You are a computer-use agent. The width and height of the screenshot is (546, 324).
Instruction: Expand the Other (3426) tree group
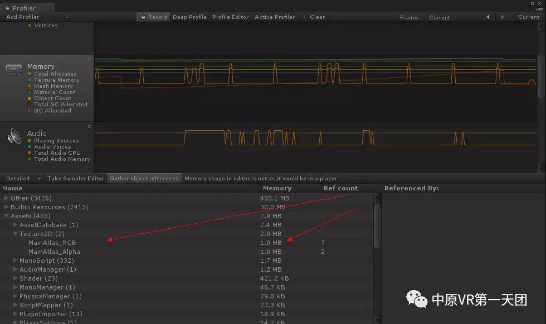(x=7, y=198)
